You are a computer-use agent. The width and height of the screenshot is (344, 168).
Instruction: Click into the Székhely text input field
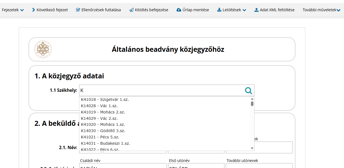pyautogui.click(x=161, y=90)
